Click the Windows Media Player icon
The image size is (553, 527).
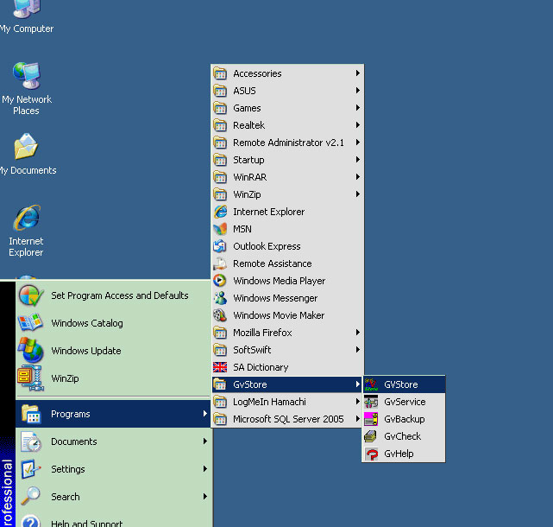click(220, 281)
